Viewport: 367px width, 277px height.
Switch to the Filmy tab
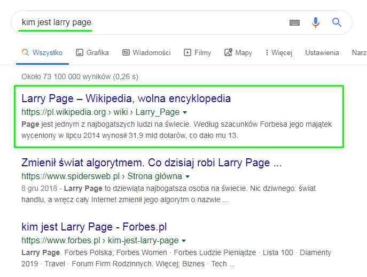coord(197,53)
